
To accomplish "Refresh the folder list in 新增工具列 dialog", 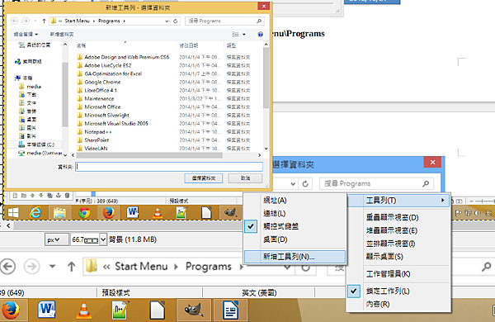I will (x=176, y=21).
